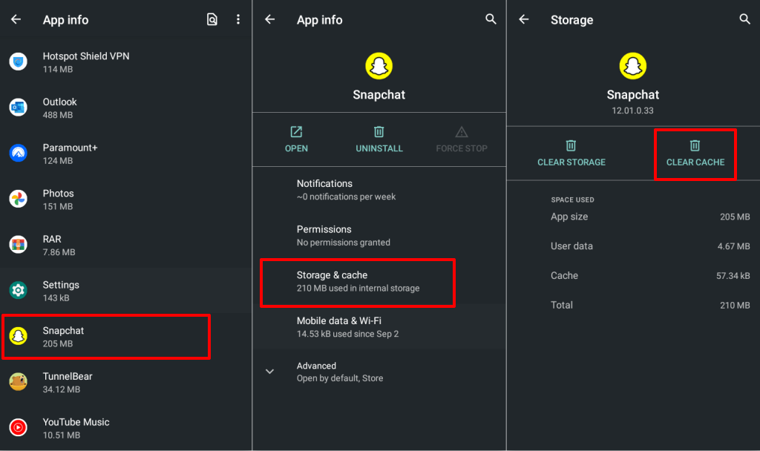Screen dimensions: 760x451
Task: Tap the back arrow in the Storage screen
Action: [524, 20]
